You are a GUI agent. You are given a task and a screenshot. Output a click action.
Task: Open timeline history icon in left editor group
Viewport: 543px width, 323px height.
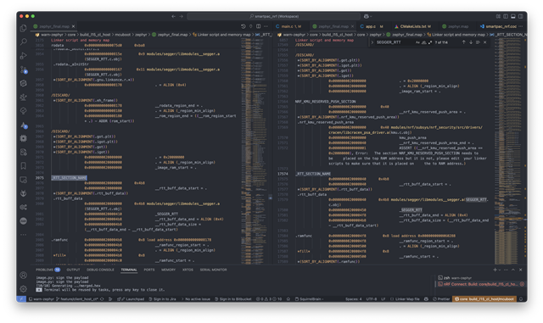click(244, 26)
